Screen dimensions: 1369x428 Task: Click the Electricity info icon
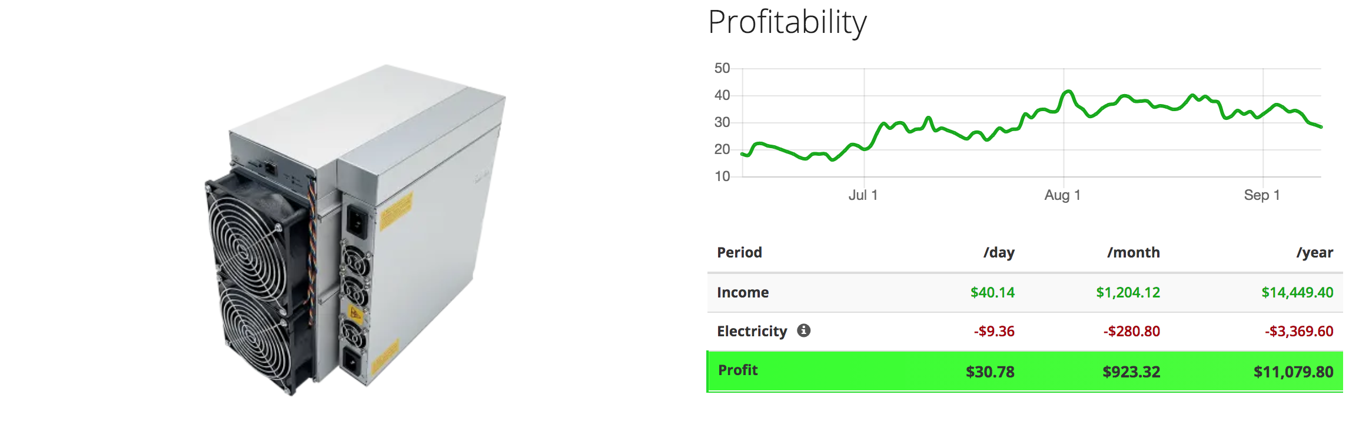(803, 330)
